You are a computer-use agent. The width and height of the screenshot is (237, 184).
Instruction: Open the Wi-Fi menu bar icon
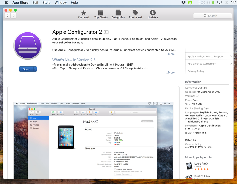pos(233,2)
